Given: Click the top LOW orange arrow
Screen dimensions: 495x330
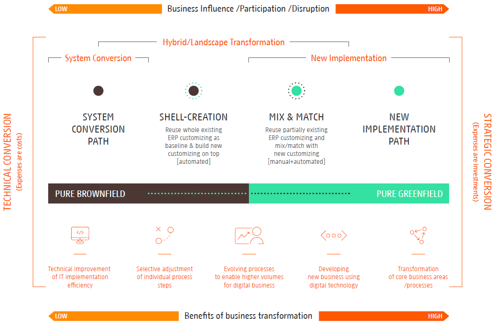Looking at the screenshot, I should [105, 9].
